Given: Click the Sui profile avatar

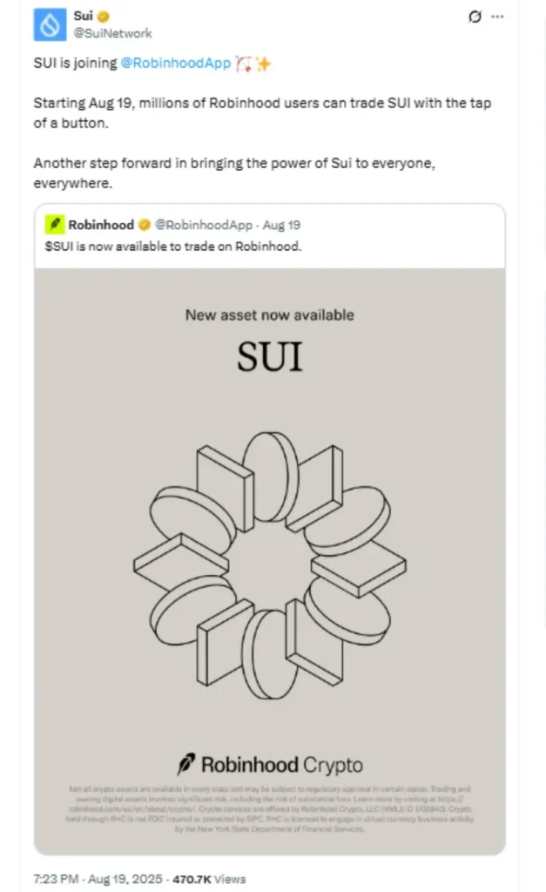Looking at the screenshot, I should pos(50,25).
